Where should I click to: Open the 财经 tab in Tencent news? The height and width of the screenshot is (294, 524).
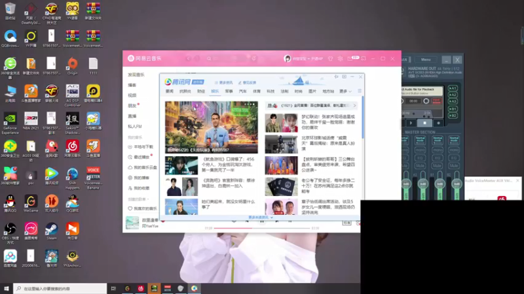pyautogui.click(x=201, y=91)
